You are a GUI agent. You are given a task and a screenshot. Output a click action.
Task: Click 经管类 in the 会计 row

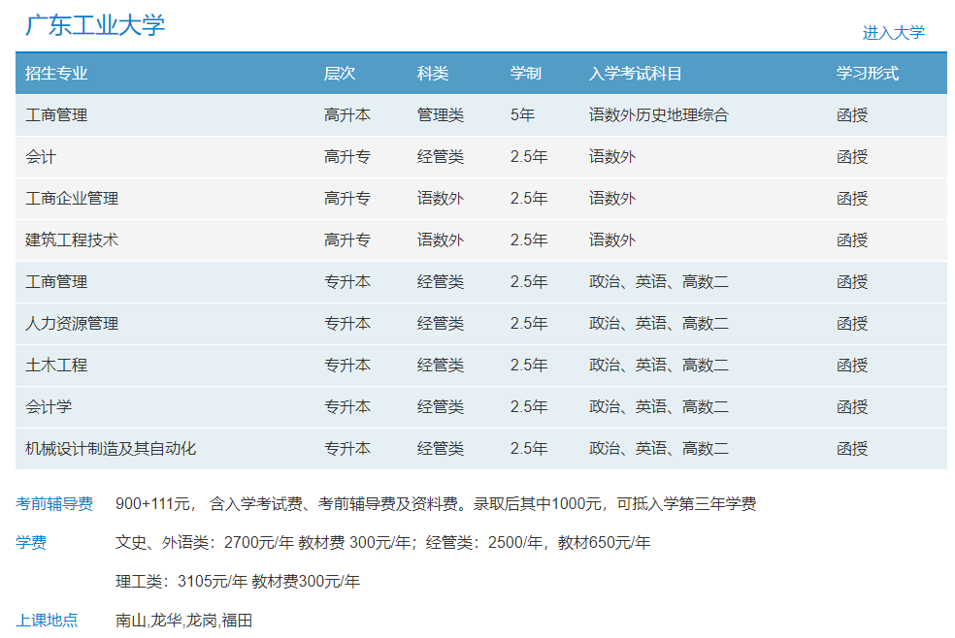coord(441,157)
